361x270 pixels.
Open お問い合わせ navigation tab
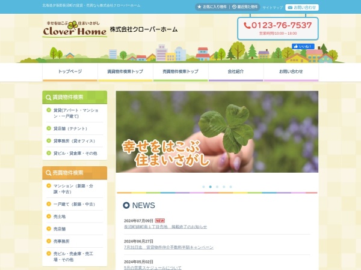pyautogui.click(x=291, y=71)
